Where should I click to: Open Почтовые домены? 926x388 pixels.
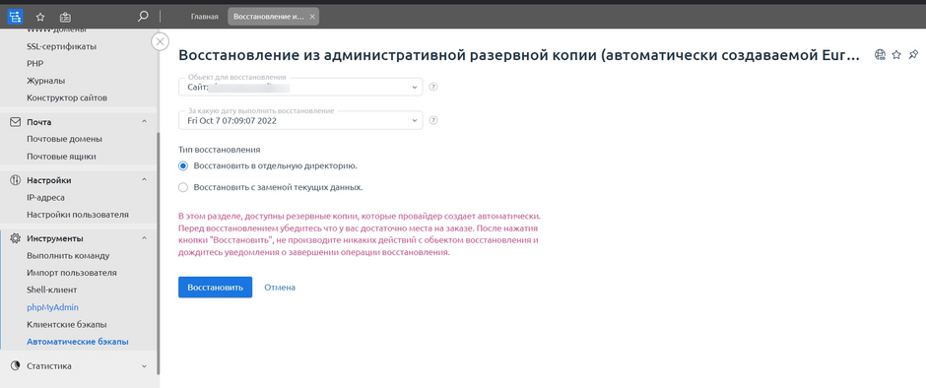[64, 139]
